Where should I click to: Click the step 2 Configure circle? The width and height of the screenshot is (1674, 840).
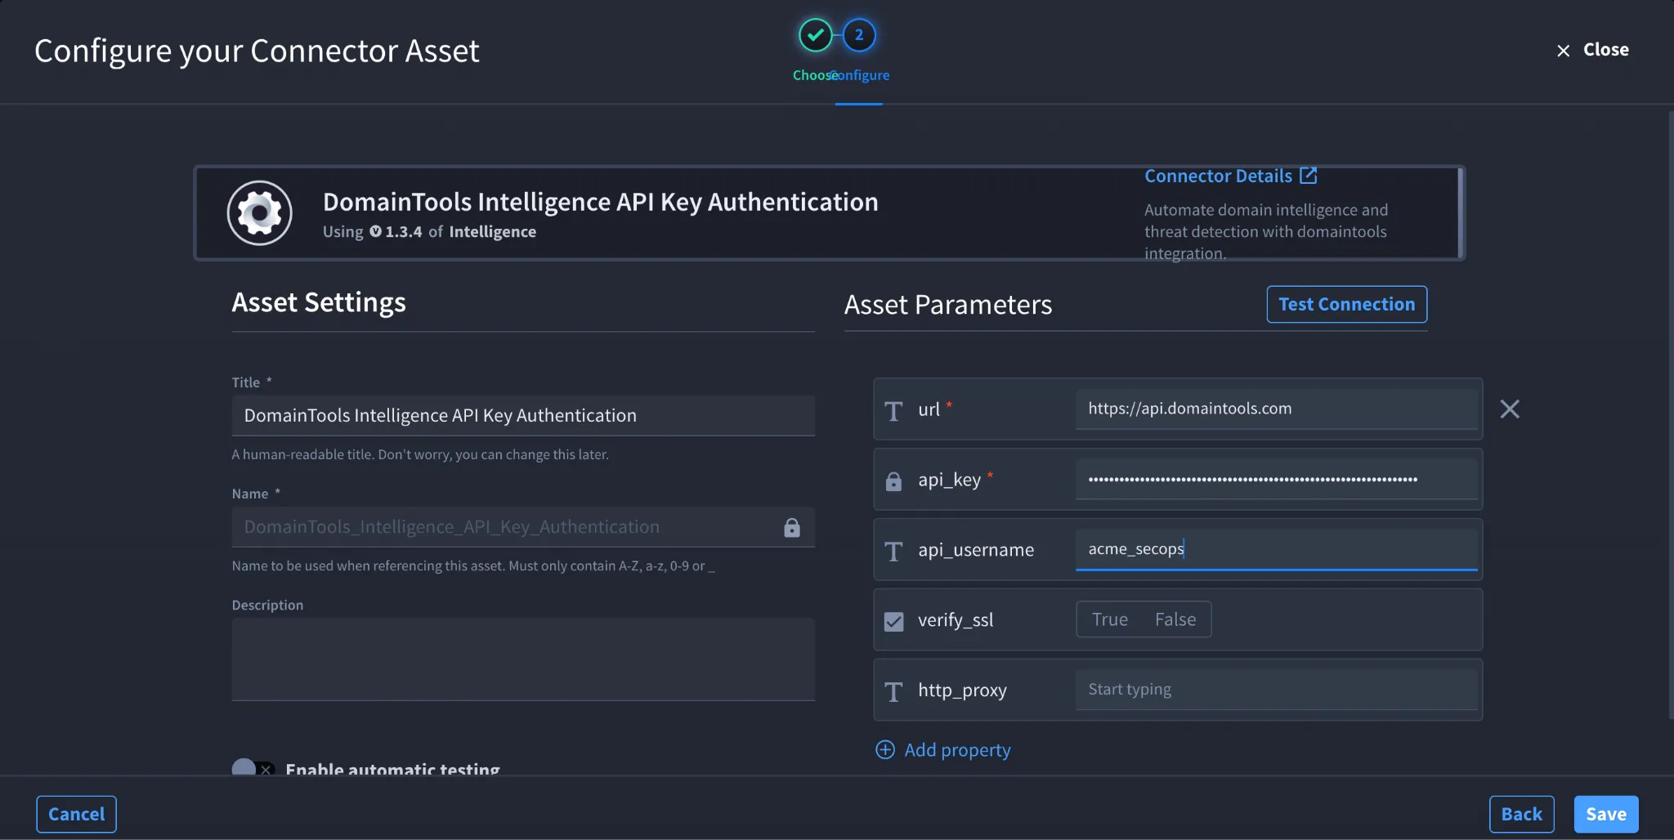pyautogui.click(x=858, y=35)
